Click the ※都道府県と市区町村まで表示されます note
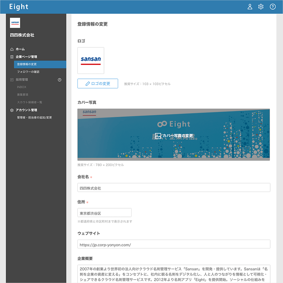283x283 pixels. (x=105, y=221)
